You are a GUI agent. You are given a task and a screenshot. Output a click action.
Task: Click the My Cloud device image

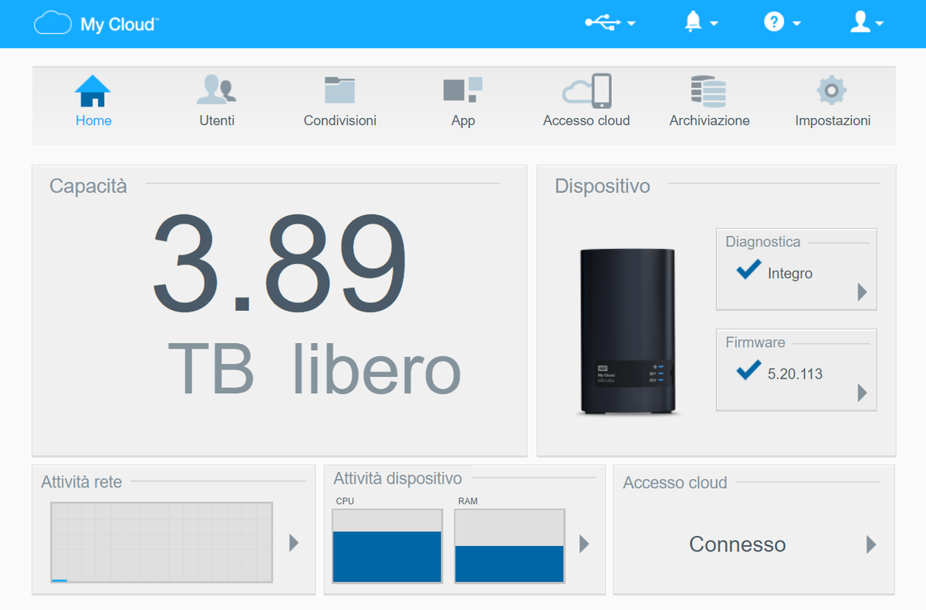point(628,332)
